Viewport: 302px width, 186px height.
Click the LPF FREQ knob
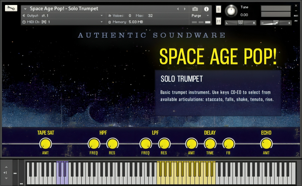point(145,144)
